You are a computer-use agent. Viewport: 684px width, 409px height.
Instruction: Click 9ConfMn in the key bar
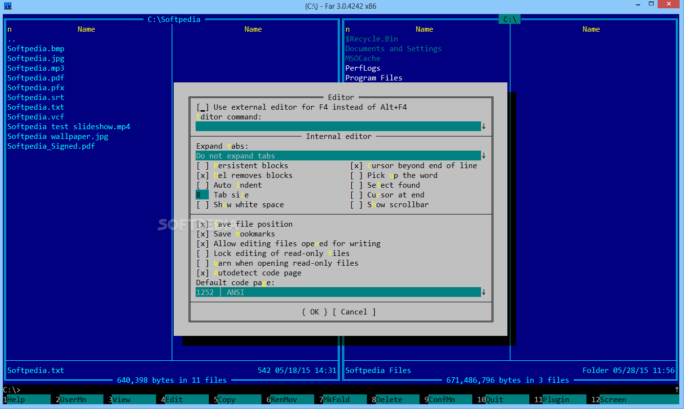(448, 400)
